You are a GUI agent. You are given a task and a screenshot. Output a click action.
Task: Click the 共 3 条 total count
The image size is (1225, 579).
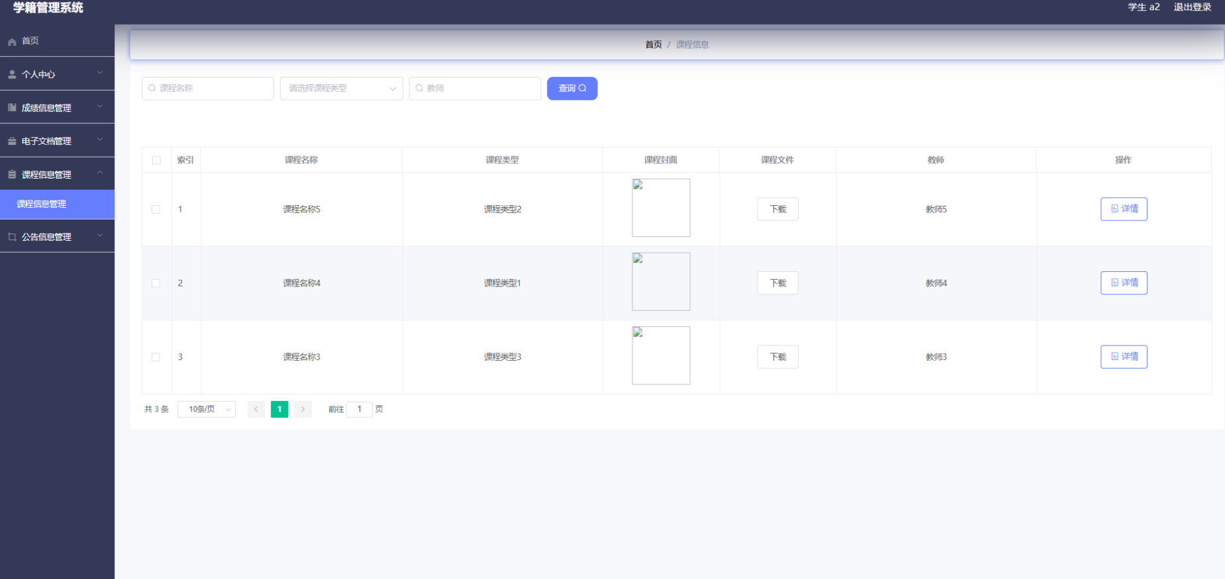pos(157,410)
